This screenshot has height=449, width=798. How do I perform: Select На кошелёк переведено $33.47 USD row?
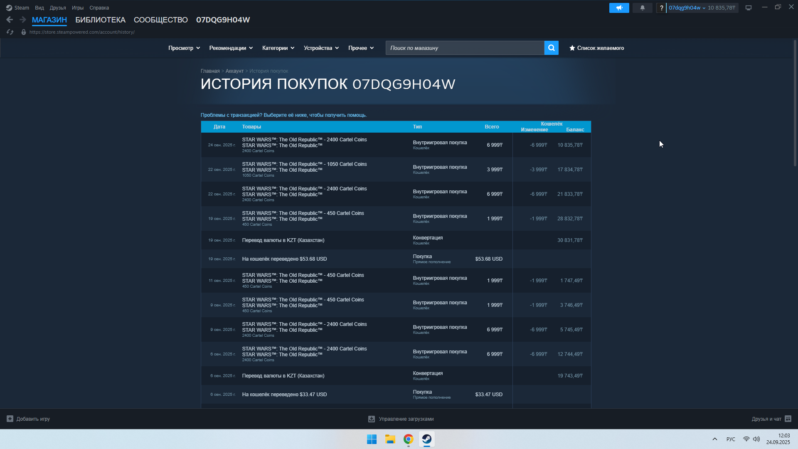(x=396, y=395)
